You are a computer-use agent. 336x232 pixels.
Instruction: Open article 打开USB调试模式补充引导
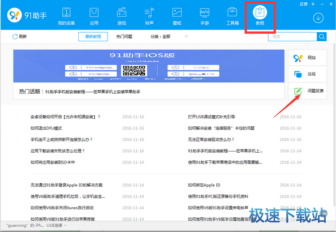point(211,117)
